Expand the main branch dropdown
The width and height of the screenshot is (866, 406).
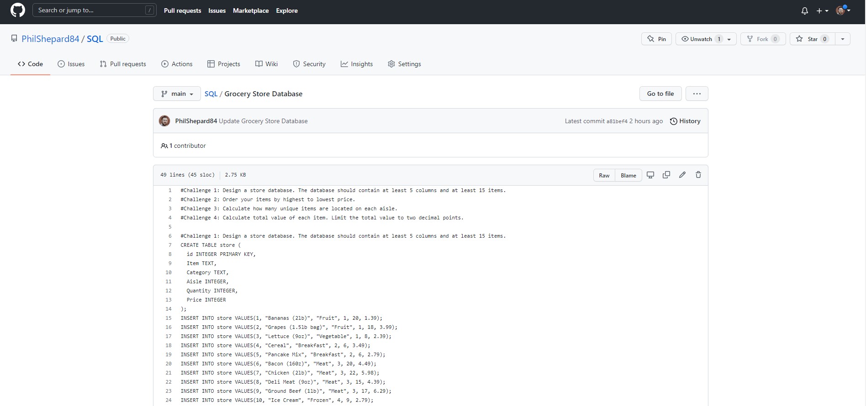pyautogui.click(x=177, y=94)
